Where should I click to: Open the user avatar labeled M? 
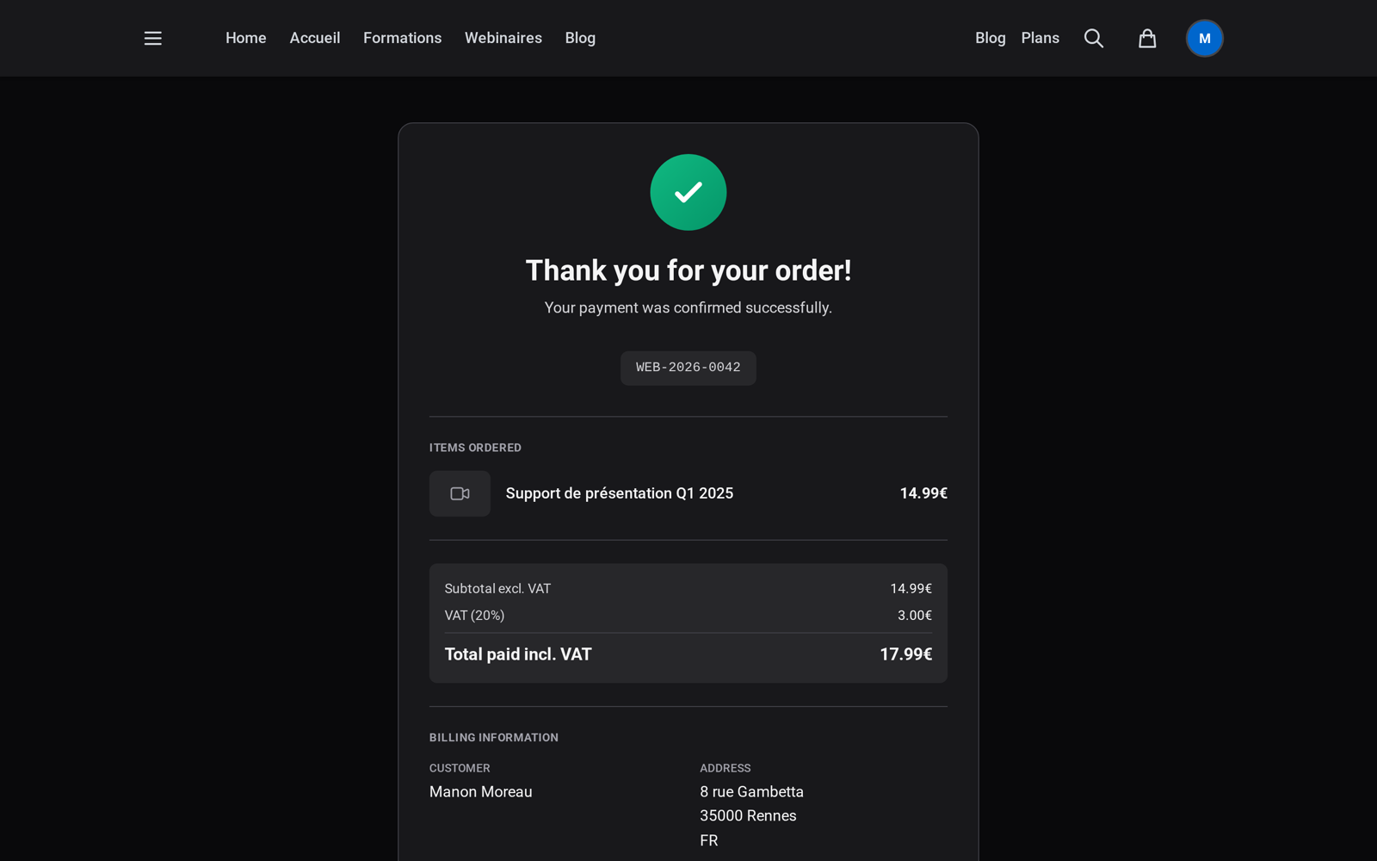1205,38
